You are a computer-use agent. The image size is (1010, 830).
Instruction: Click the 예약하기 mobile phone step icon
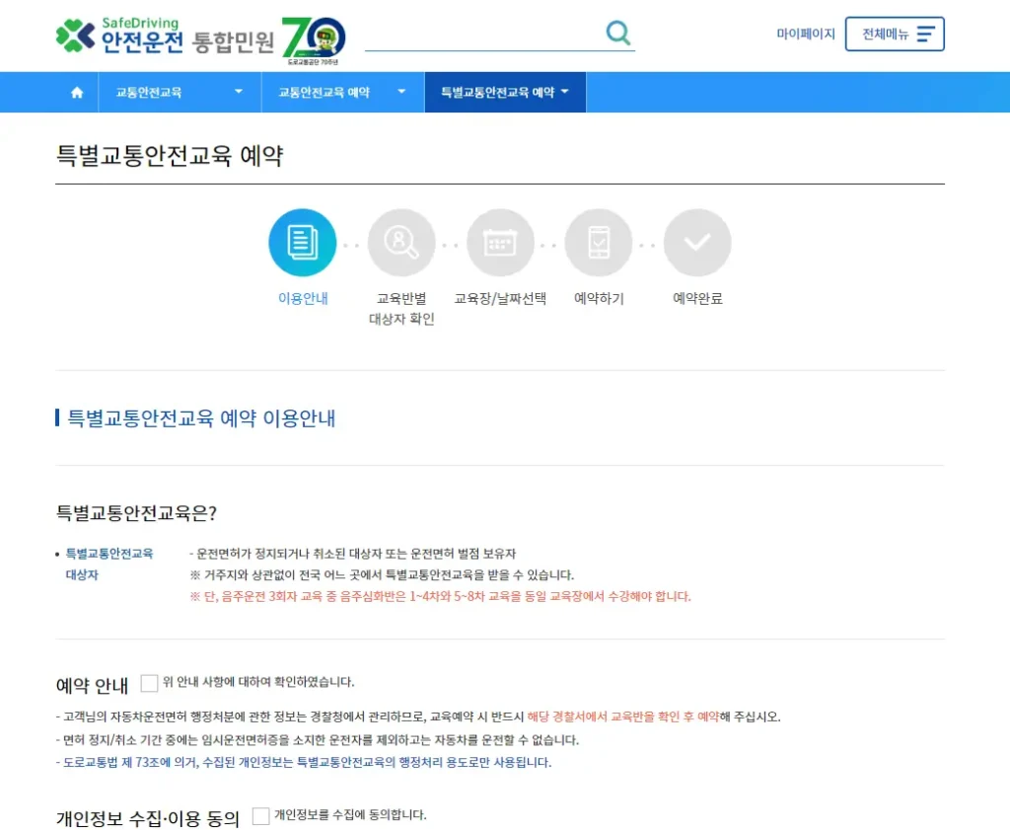coord(599,241)
